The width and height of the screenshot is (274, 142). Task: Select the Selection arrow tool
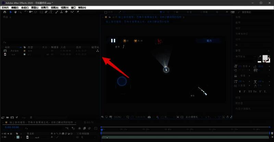pyautogui.click(x=11, y=12)
